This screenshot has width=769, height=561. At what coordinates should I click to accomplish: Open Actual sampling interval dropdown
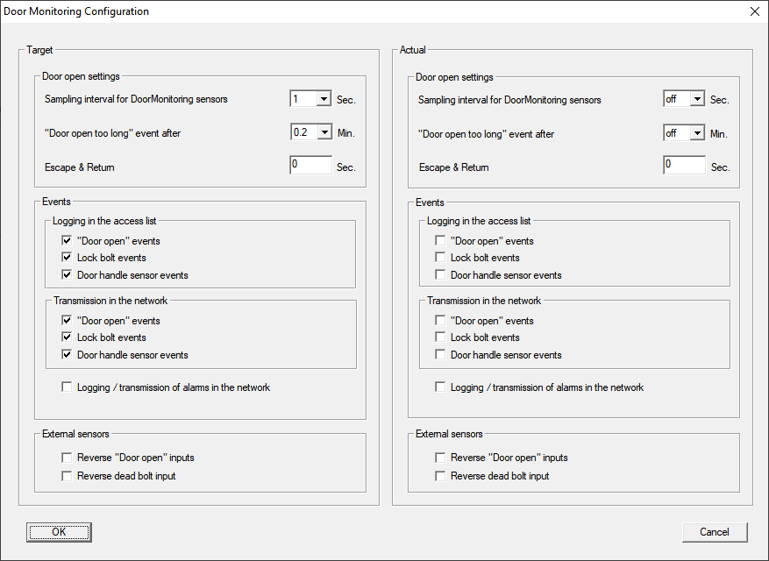(697, 100)
